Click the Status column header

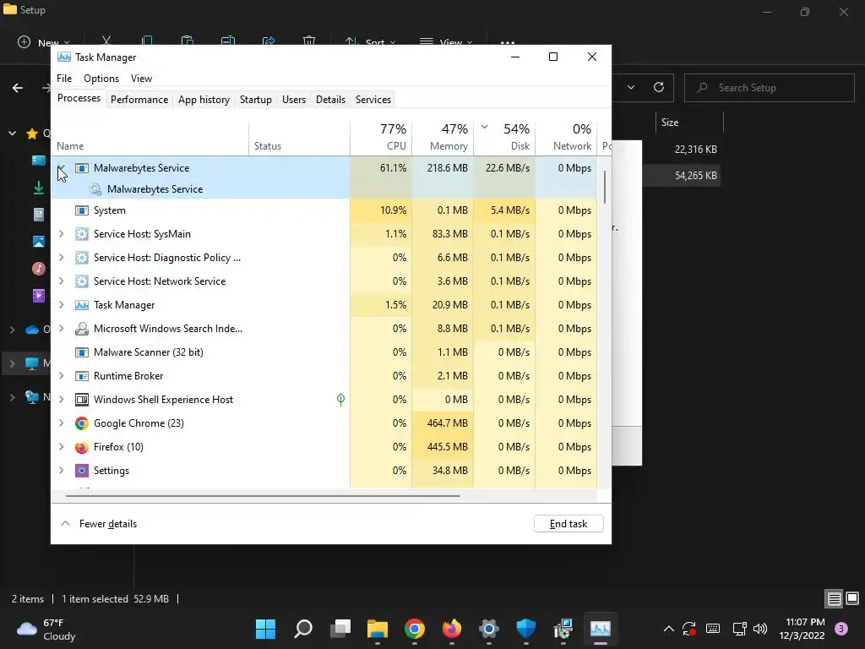(300, 137)
